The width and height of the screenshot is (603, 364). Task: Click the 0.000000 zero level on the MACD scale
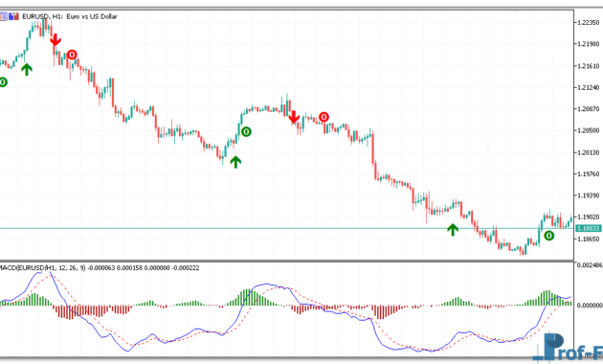click(590, 306)
